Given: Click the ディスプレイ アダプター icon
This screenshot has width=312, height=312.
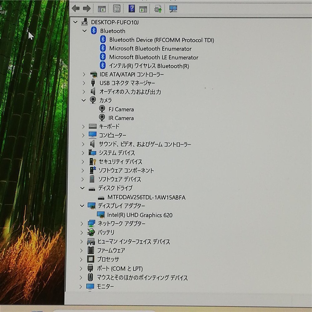Looking at the screenshot, I should click(x=91, y=206).
